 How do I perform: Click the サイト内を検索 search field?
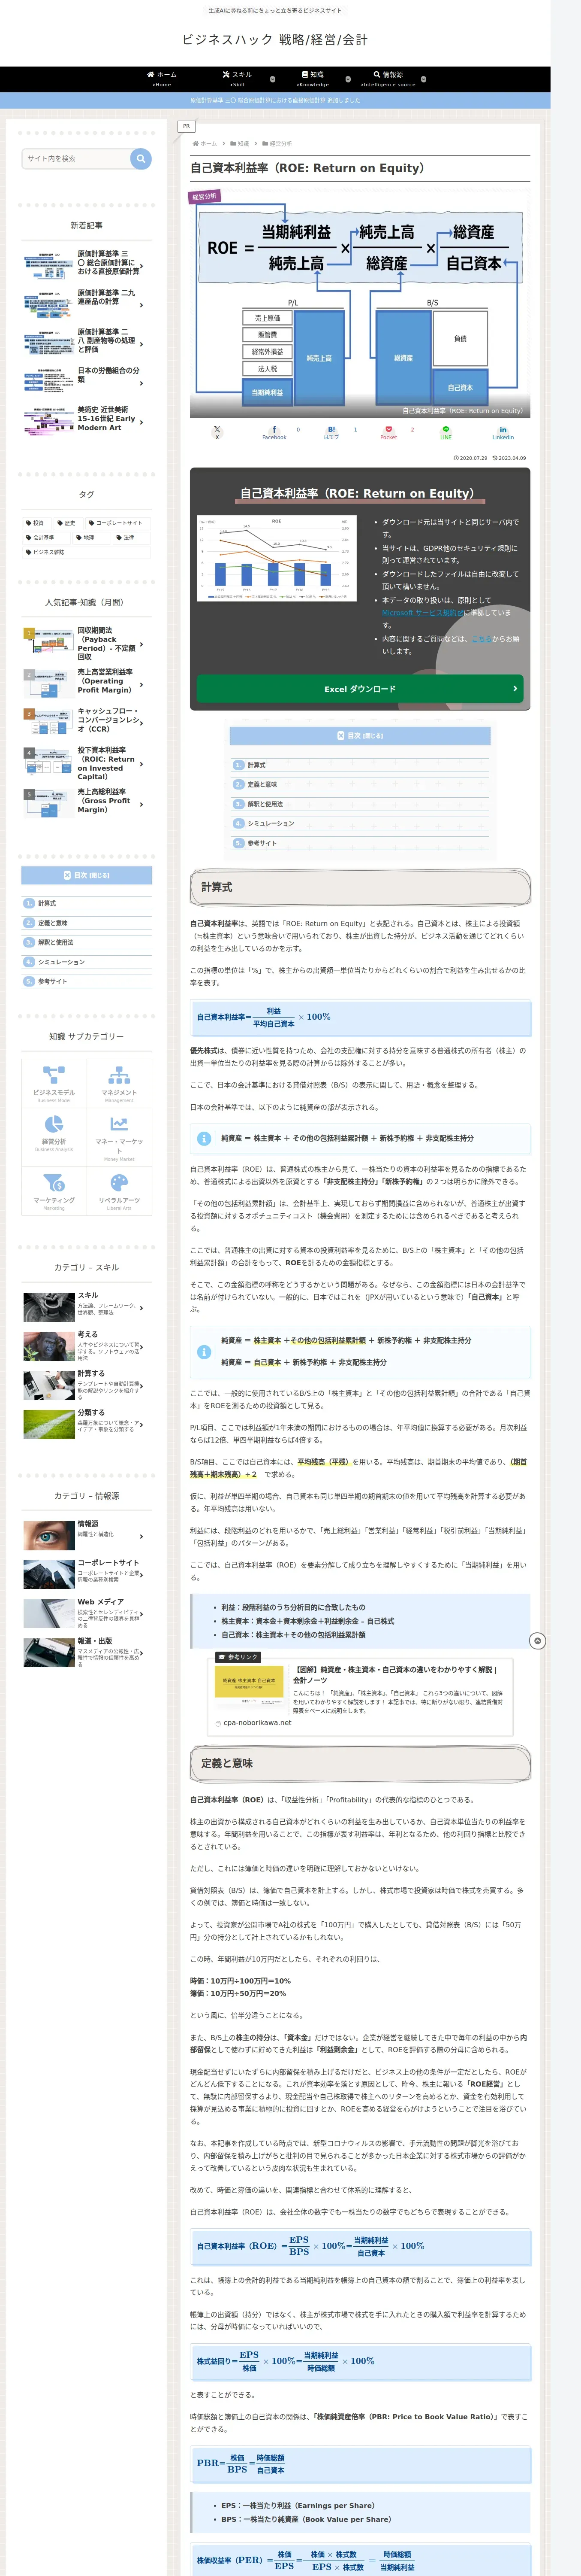click(76, 158)
